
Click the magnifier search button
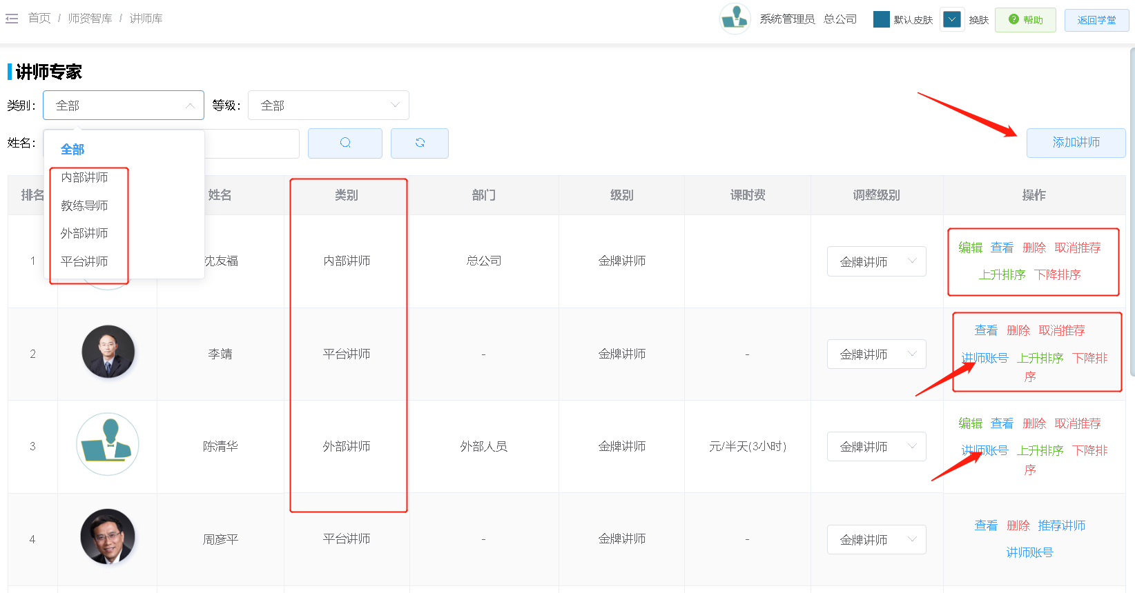pos(345,143)
